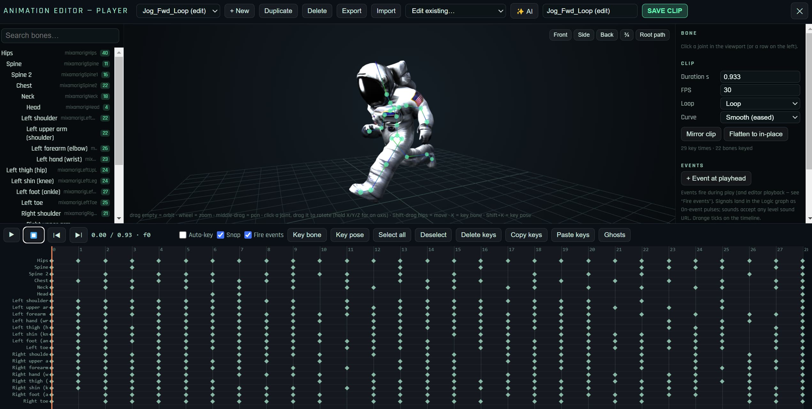Edit the clip name field
The height and width of the screenshot is (409, 812).
[590, 11]
